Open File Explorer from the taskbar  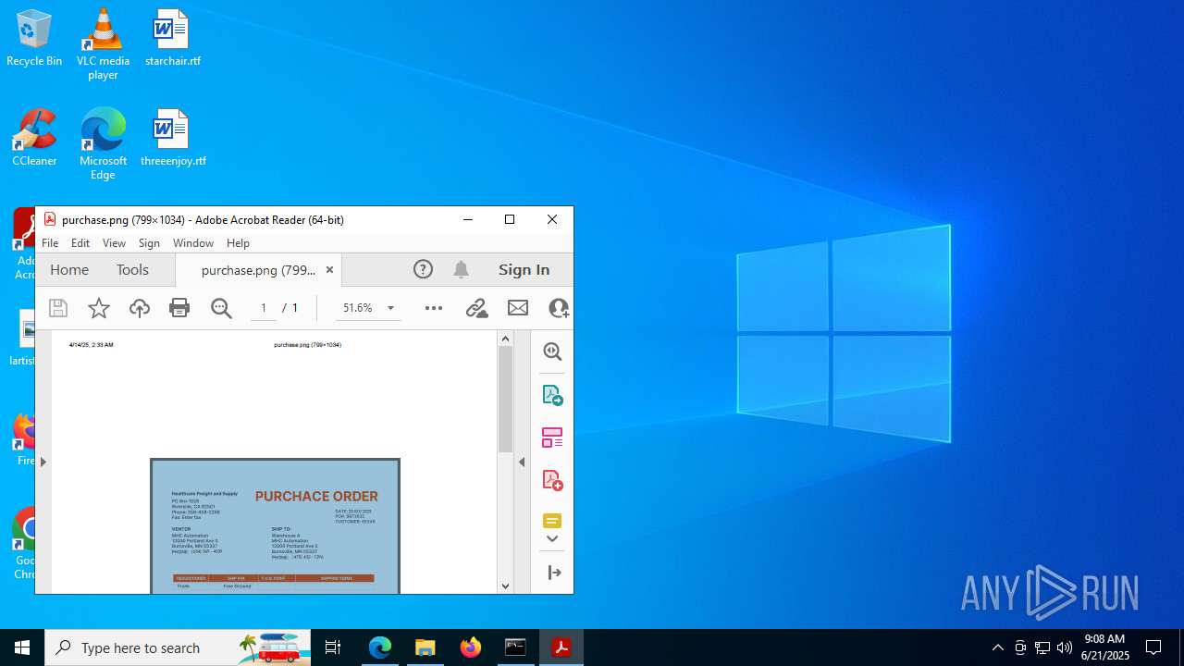[425, 647]
